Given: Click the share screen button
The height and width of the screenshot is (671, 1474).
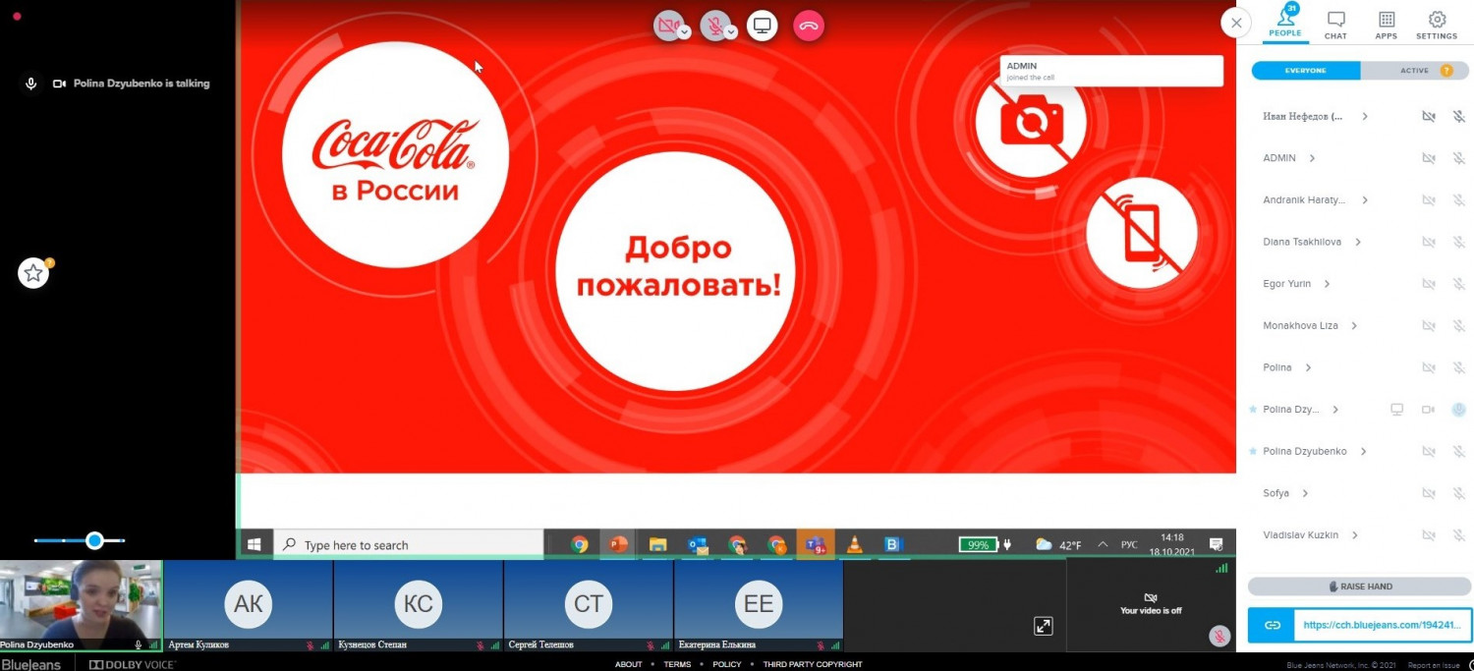Looking at the screenshot, I should [762, 26].
